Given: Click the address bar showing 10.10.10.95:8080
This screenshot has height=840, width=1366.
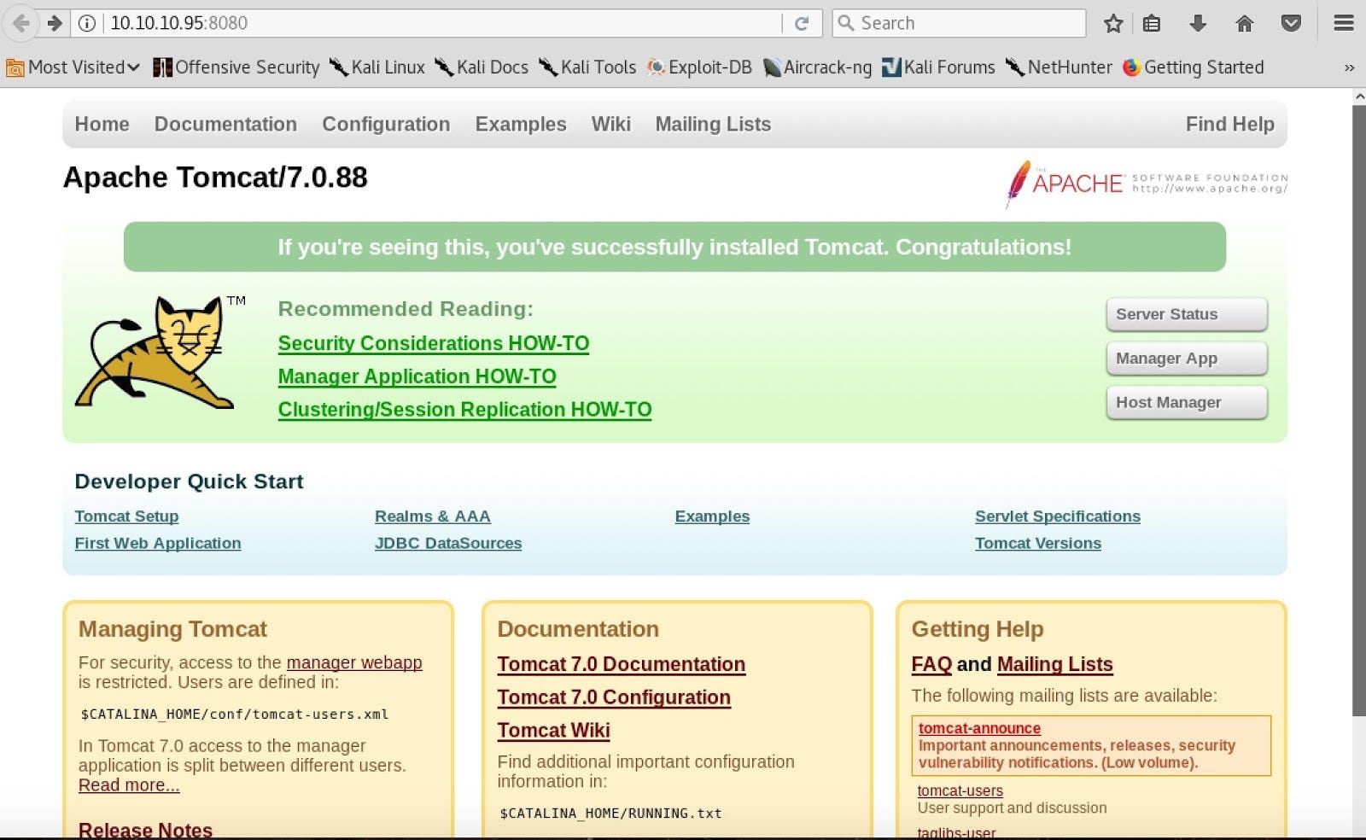Looking at the screenshot, I should [x=444, y=23].
